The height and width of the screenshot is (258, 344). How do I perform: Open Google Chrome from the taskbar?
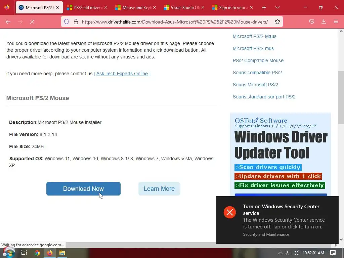point(37,253)
